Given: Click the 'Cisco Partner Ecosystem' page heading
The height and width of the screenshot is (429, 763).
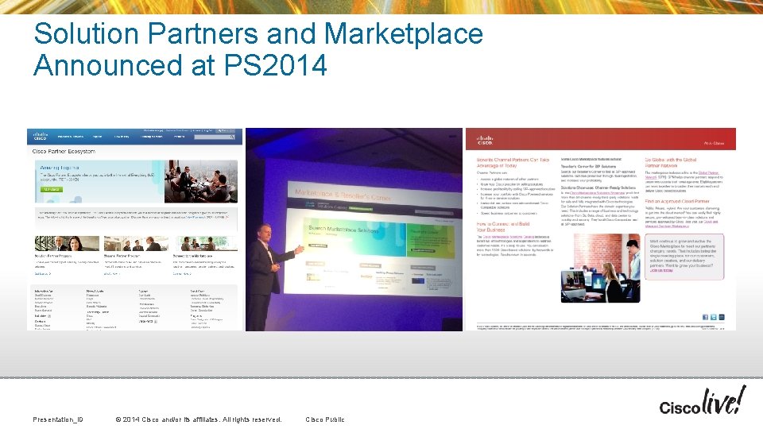Looking at the screenshot, I should click(x=64, y=151).
